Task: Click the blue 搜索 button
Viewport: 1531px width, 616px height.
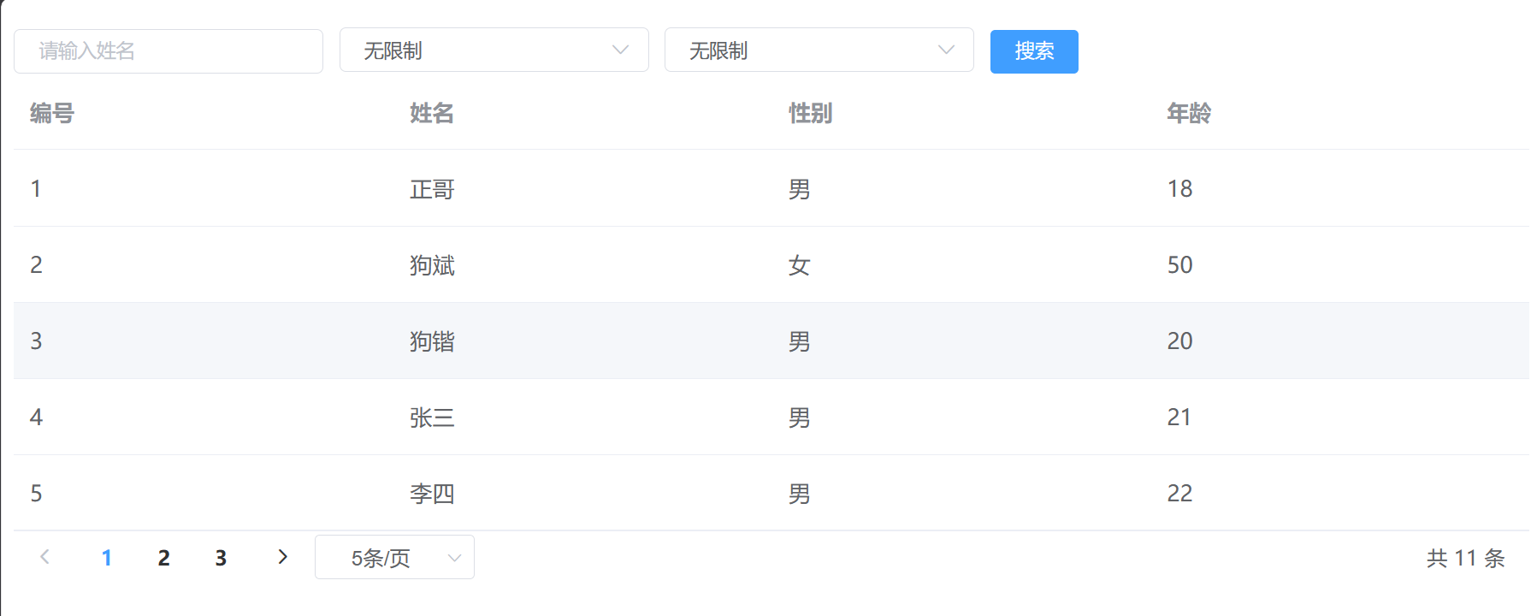Action: (1033, 51)
